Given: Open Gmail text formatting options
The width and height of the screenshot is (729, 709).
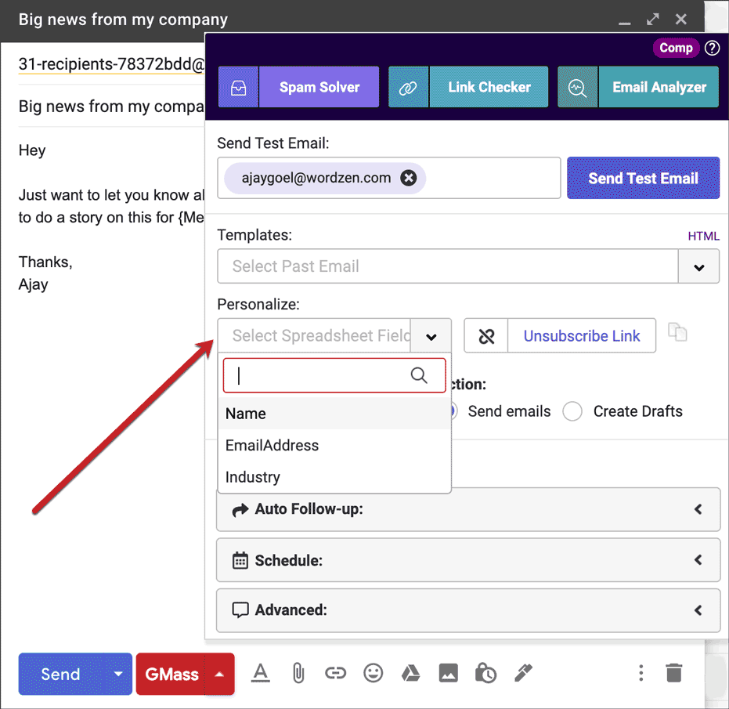Looking at the screenshot, I should (260, 673).
